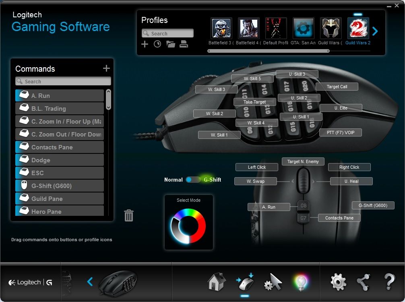Click the U. Skill 3 button label
This screenshot has width=405, height=302.
(297, 74)
